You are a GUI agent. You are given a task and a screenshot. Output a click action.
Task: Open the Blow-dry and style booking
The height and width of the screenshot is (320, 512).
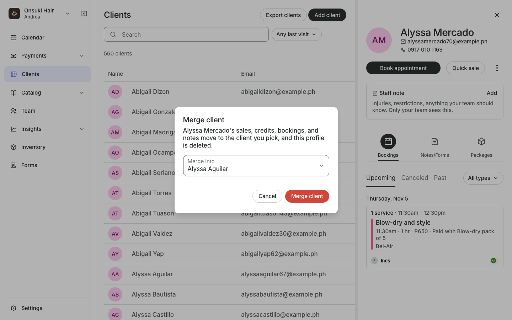click(435, 237)
